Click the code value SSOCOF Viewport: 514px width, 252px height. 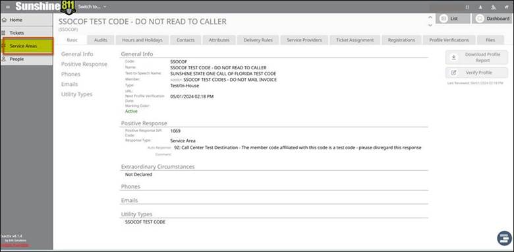tap(179, 61)
